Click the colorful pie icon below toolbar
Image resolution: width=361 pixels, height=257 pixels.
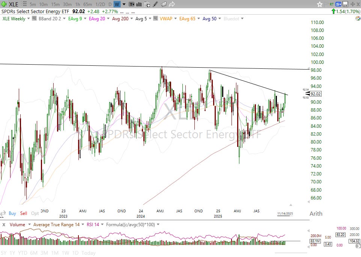358,18
